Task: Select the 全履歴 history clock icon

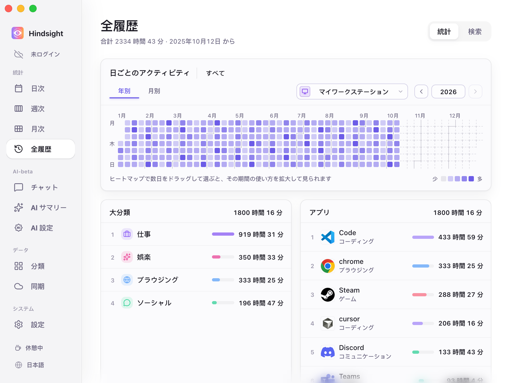Action: point(19,149)
